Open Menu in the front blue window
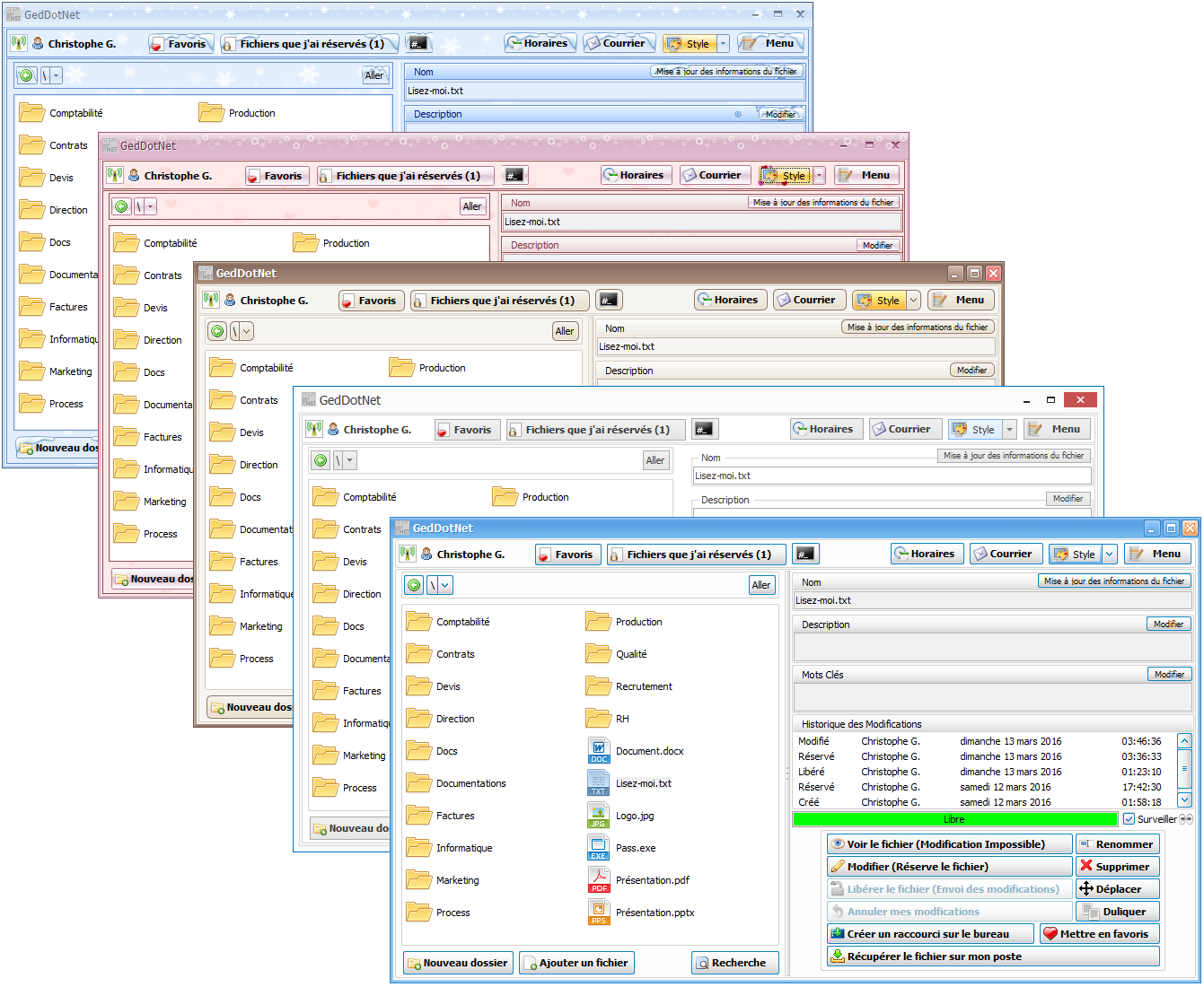This screenshot has height=987, width=1204. [1158, 555]
